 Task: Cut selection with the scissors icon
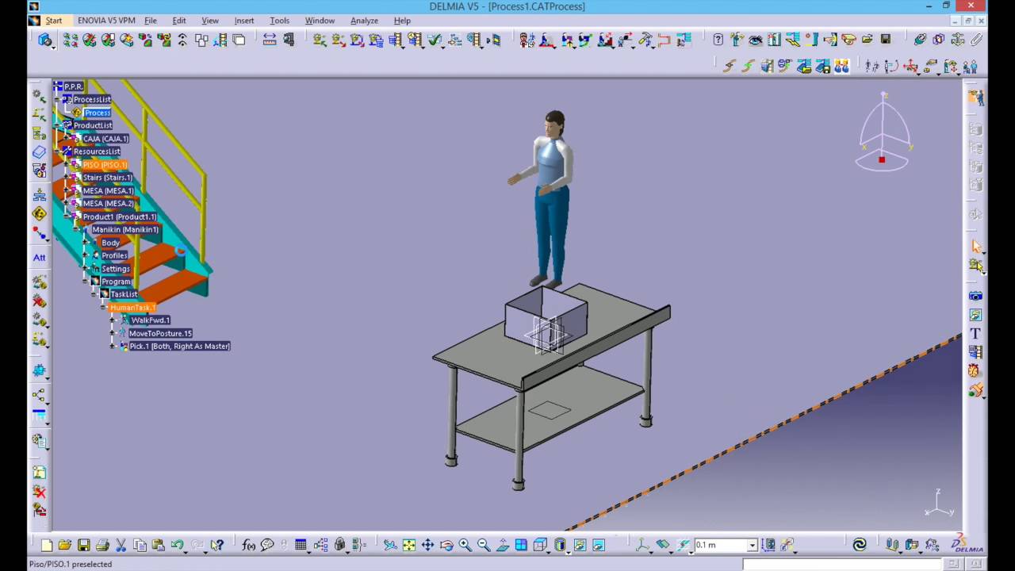(x=121, y=545)
